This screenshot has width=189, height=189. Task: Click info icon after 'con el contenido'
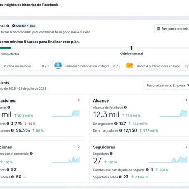(x=31, y=153)
